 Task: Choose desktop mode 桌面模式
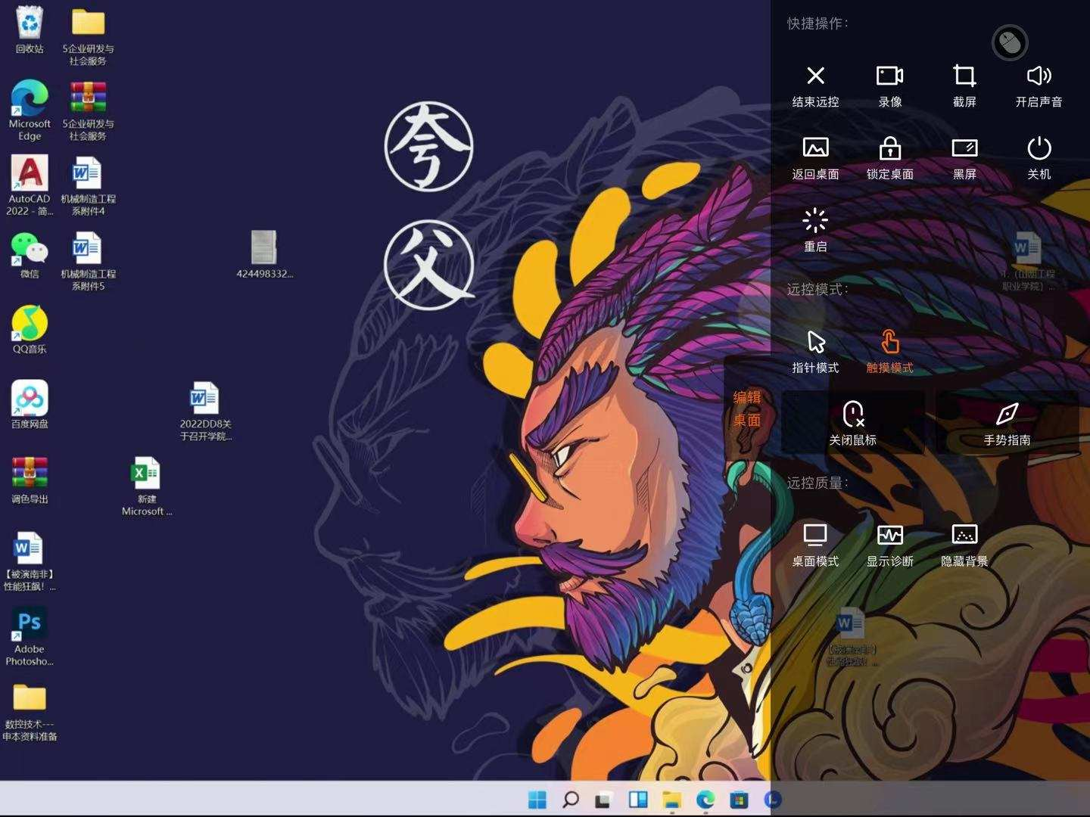coord(815,545)
